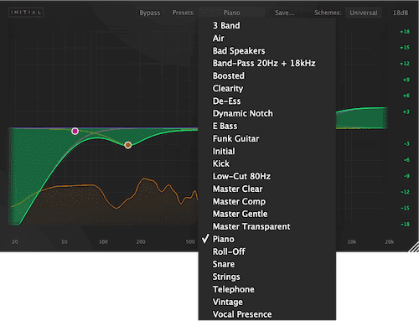
Task: Click the 20 Hz frequency axis label
Action: pos(15,241)
